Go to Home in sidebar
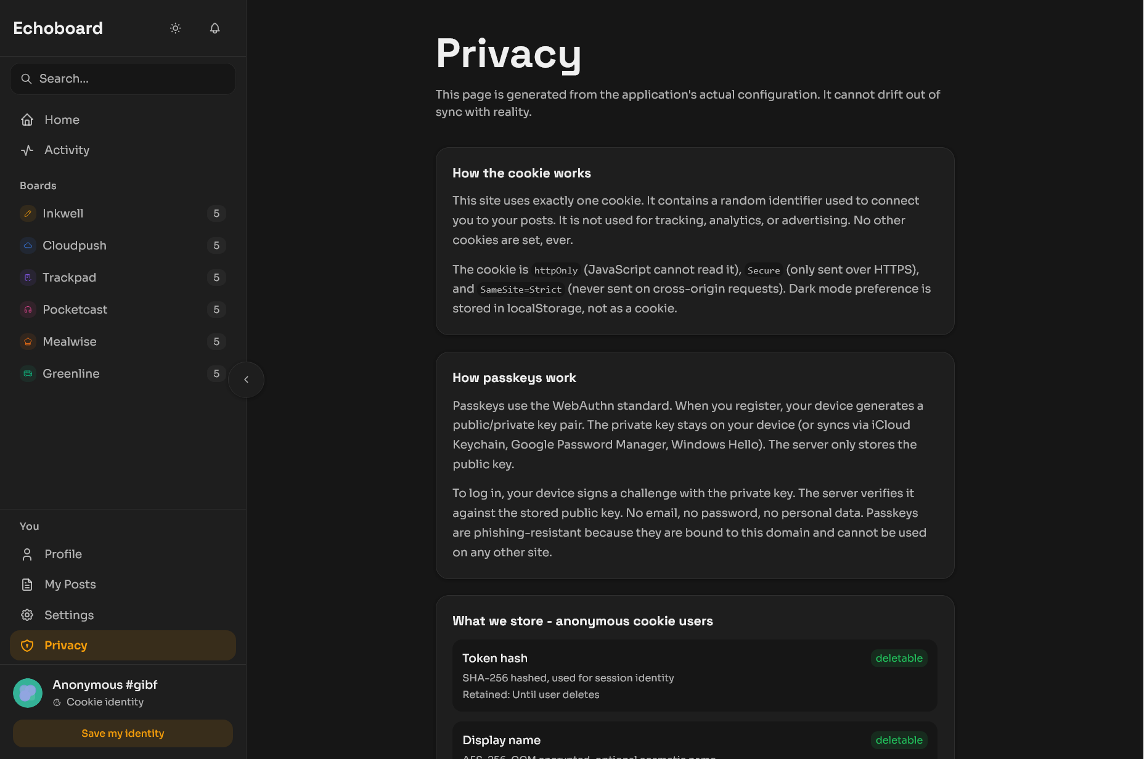Image resolution: width=1144 pixels, height=759 pixels. coord(62,120)
